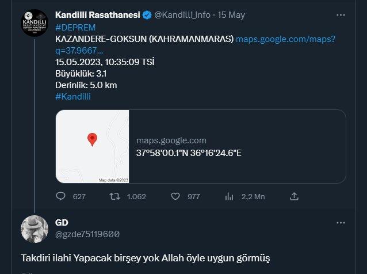The width and height of the screenshot is (367, 274).
Task: Open Kandilli Rasathanesi profile avatar
Action: point(35,22)
